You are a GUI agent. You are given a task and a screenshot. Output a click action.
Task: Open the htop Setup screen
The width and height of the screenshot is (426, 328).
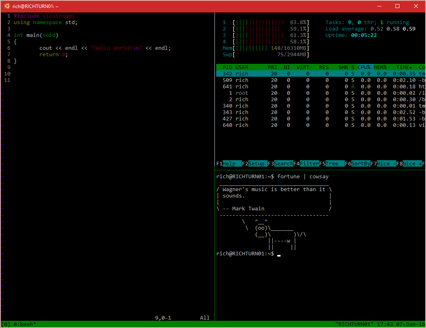click(x=256, y=163)
